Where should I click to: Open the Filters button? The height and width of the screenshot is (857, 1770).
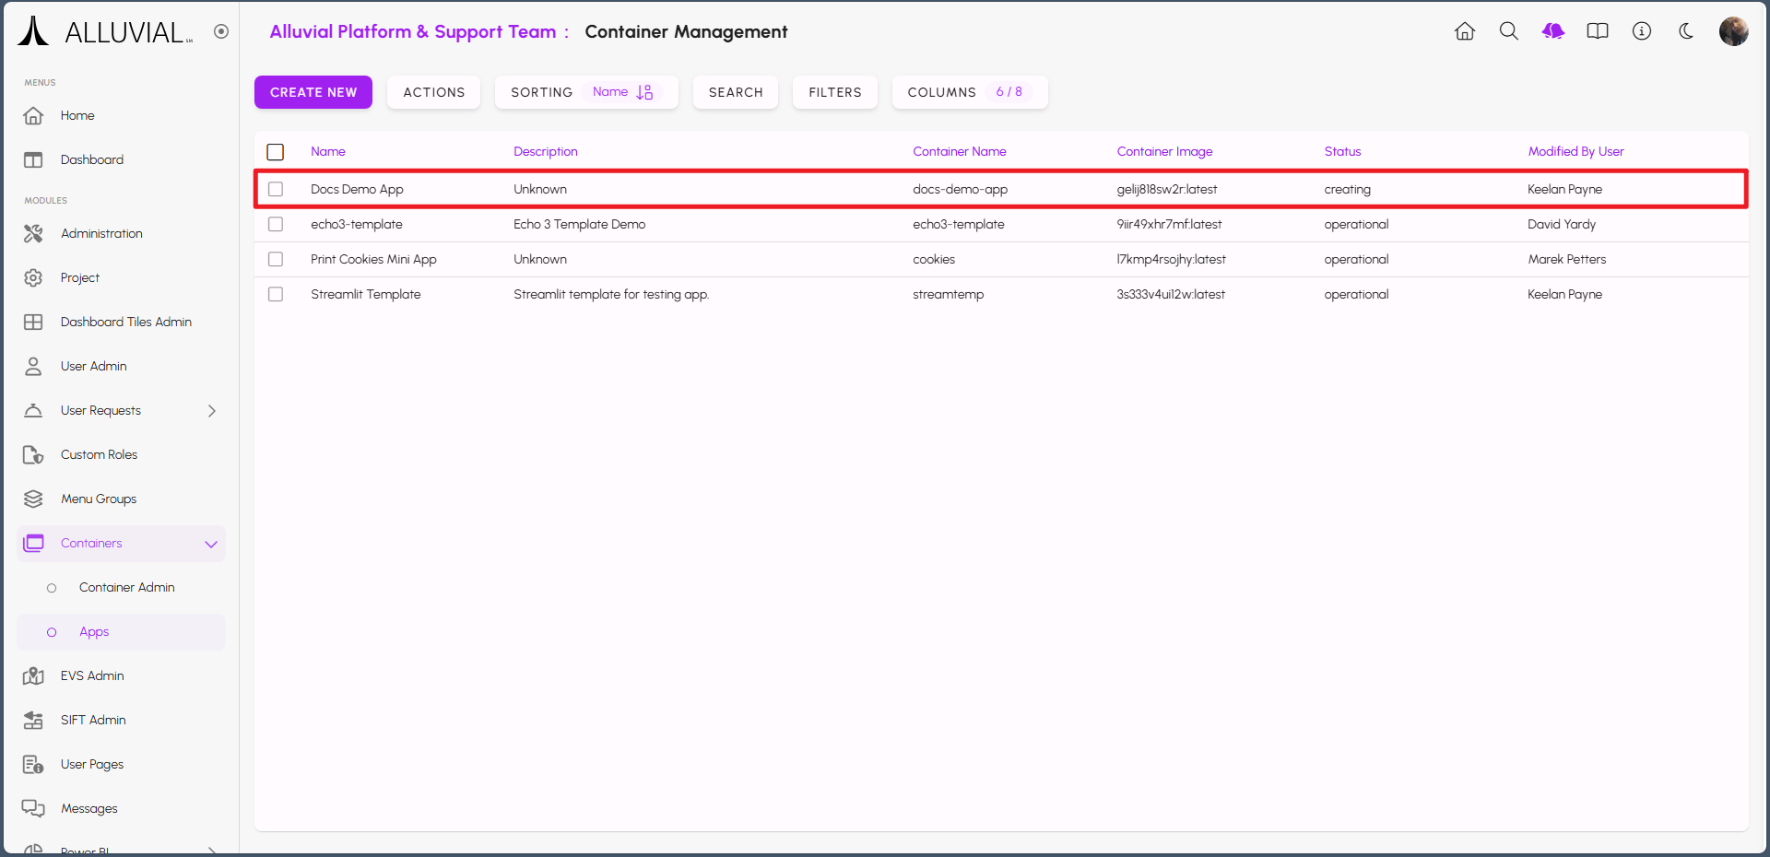click(834, 92)
